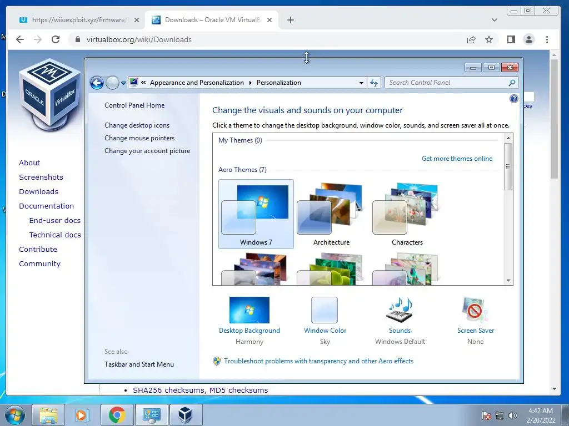Image resolution: width=569 pixels, height=426 pixels.
Task: Click the volume speaker tray icon
Action: (513, 415)
